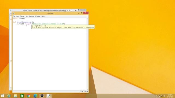Viewport: 175px width, 98px height.
Task: Maximize the untitled editor window
Action: pyautogui.click(x=81, y=13)
